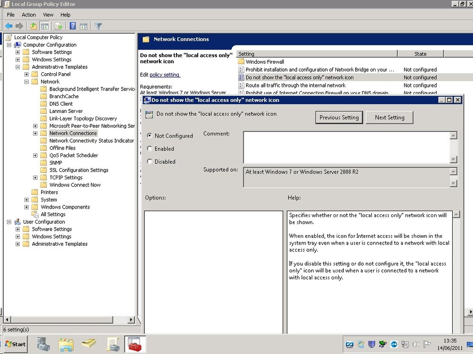Expand the TCPIP Settings node
Viewport: 473px width, 354px height.
coord(35,177)
